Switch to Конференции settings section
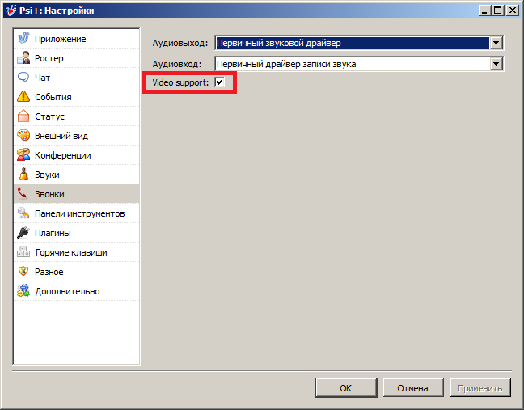The height and width of the screenshot is (410, 524). (62, 155)
